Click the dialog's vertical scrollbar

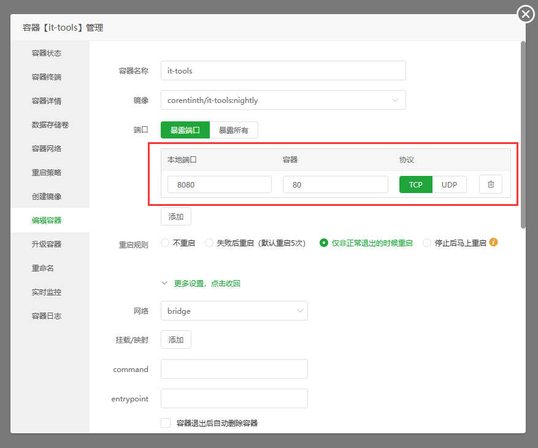(x=523, y=135)
